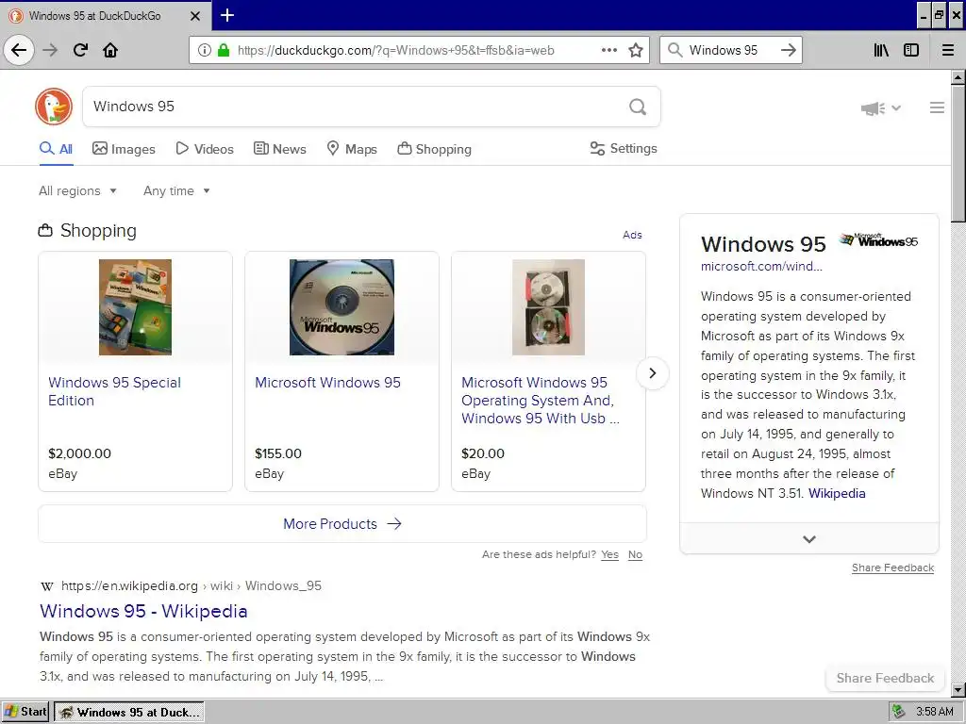Click the vertical scrollbar thumb
Image resolution: width=966 pixels, height=724 pixels.
click(958, 154)
